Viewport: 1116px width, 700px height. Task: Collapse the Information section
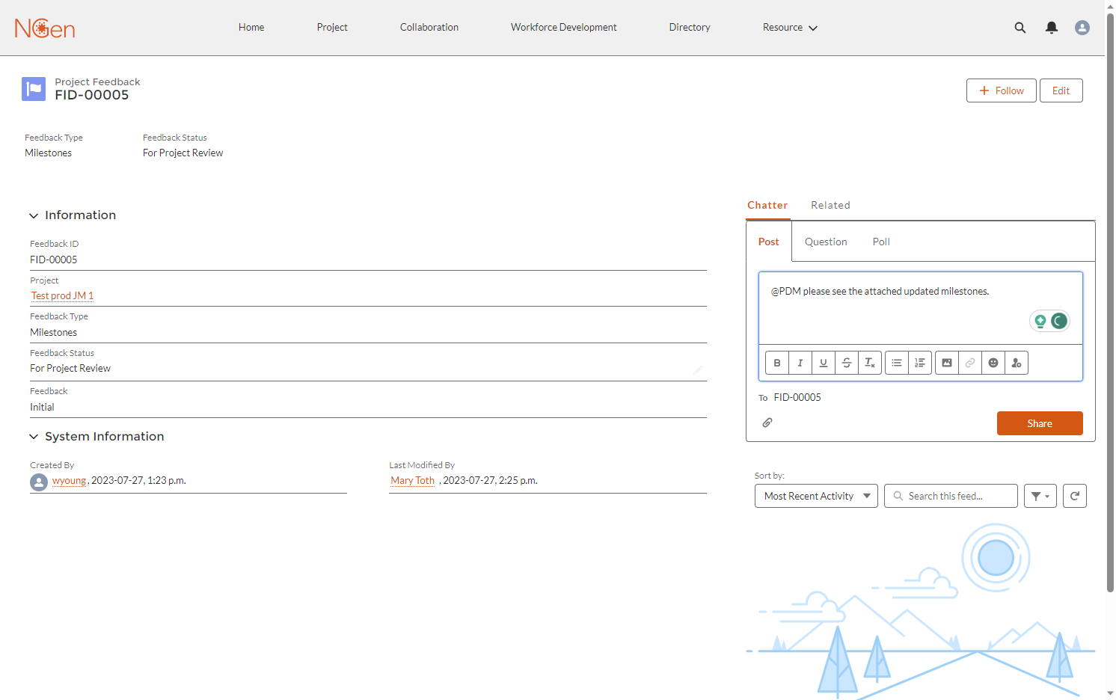tap(34, 215)
